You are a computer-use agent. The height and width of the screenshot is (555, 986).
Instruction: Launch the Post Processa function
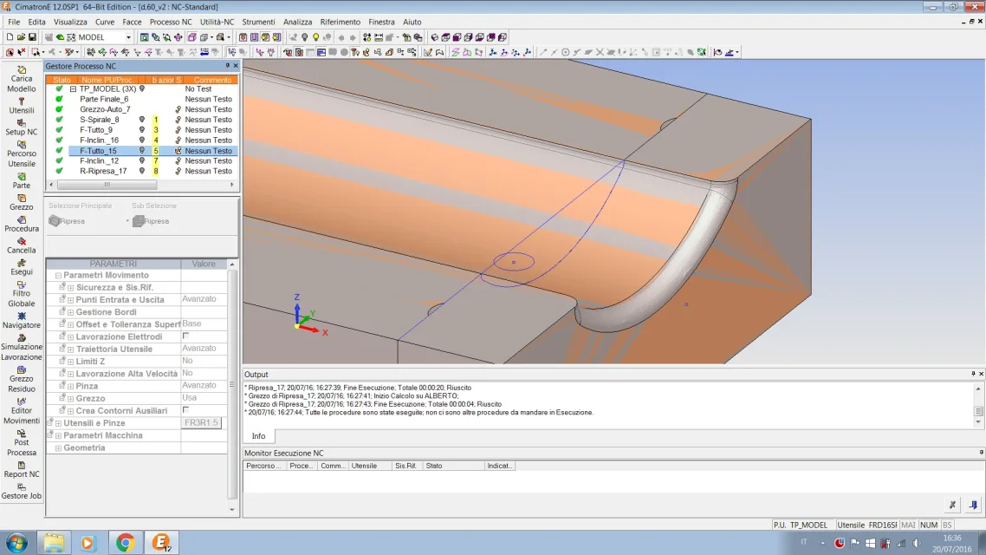tap(22, 433)
